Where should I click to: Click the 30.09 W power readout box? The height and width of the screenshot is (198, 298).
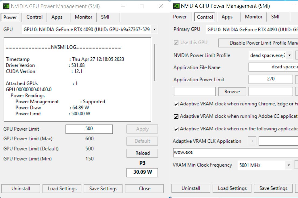coord(142,172)
